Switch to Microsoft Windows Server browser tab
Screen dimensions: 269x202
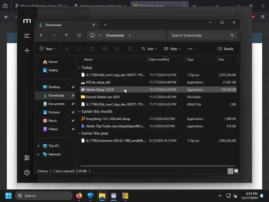click(x=41, y=6)
